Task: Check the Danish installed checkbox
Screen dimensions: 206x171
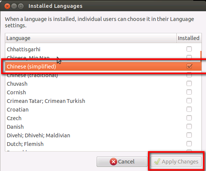Action: pos(189,126)
